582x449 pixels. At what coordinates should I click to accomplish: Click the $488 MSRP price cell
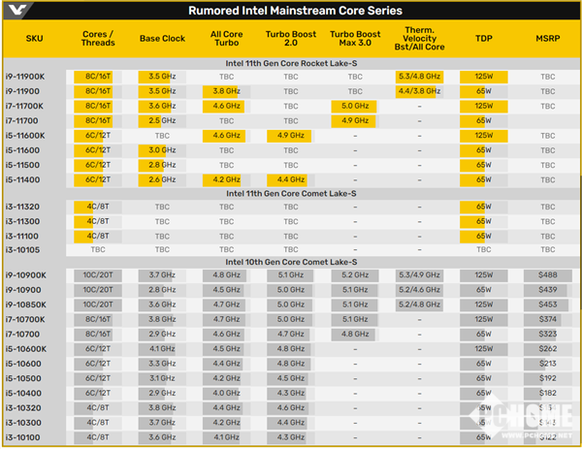pyautogui.click(x=548, y=275)
